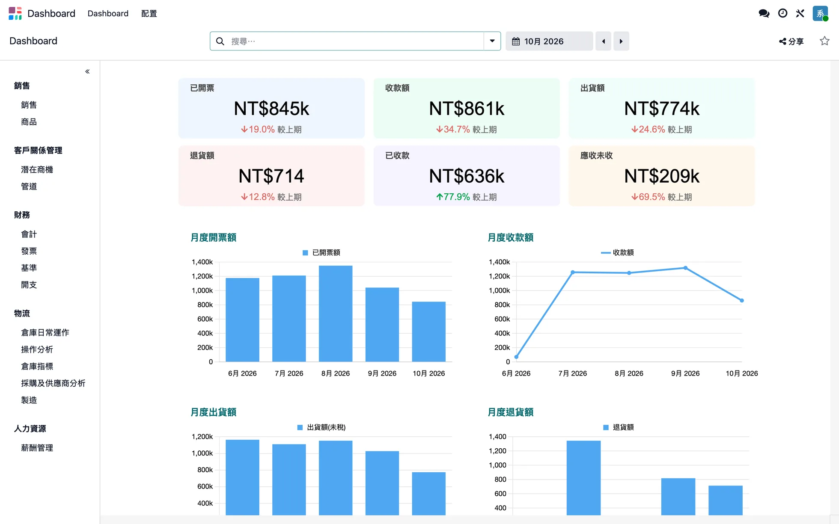Select 會計 in sidebar

click(x=29, y=234)
